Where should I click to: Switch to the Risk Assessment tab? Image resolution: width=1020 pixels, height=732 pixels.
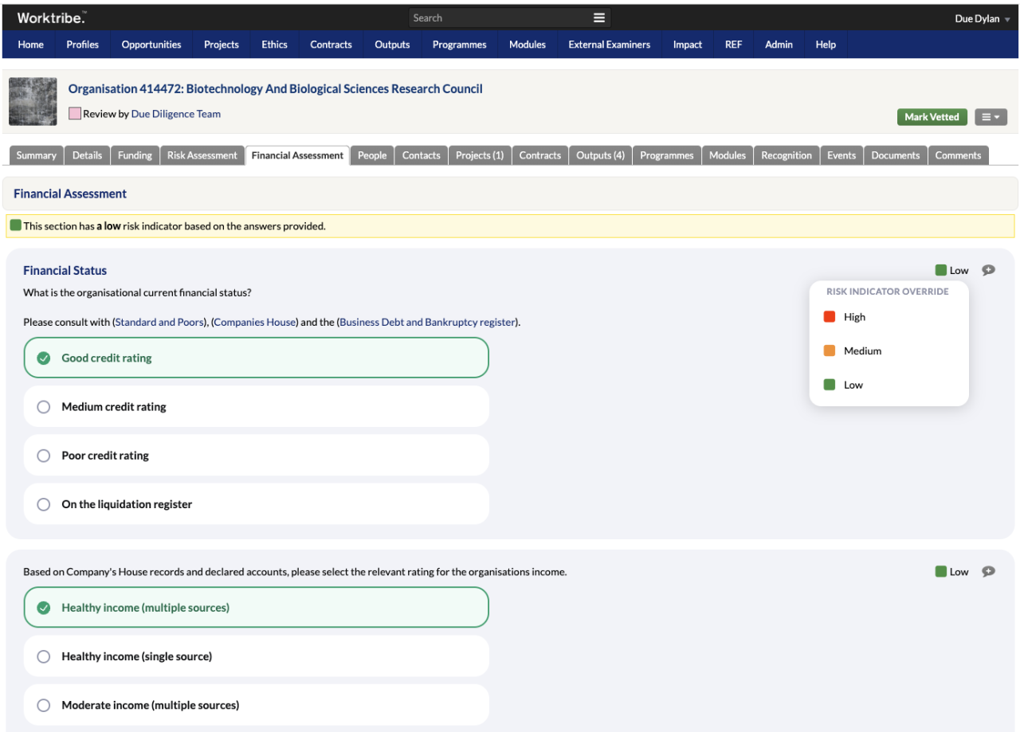pyautogui.click(x=202, y=155)
